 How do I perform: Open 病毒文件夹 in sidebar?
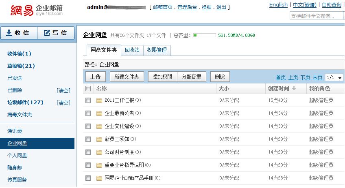point(20,115)
